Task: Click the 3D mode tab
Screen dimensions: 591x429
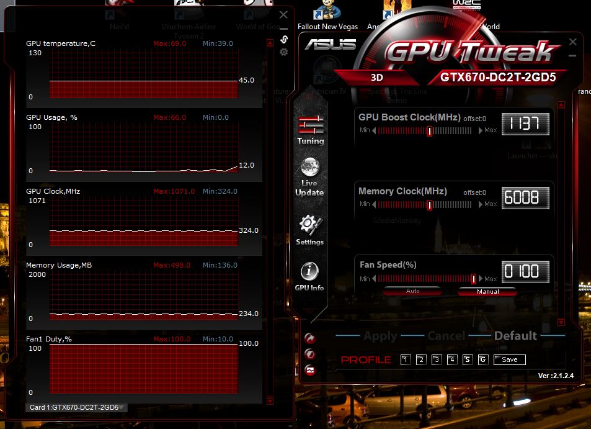Action: tap(377, 78)
